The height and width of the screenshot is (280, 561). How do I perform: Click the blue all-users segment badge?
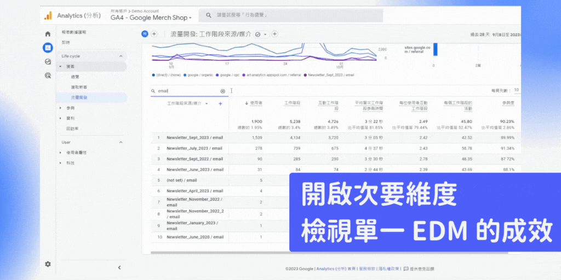[145, 34]
